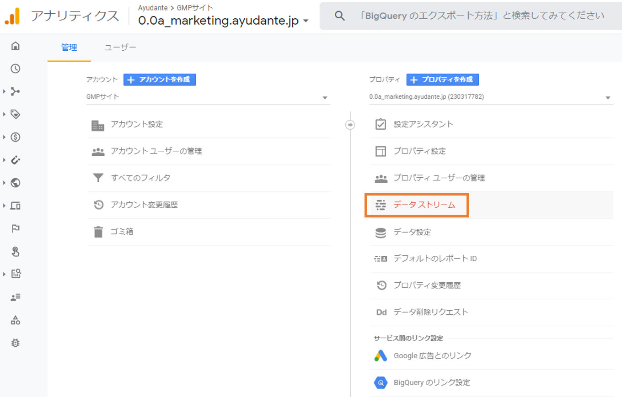Open the dollar sign monetization sidebar icon
Viewport: 622px width, 397px height.
coord(15,137)
